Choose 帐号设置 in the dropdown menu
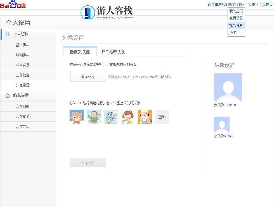Viewport: 274px width, 207px height. 236,25
